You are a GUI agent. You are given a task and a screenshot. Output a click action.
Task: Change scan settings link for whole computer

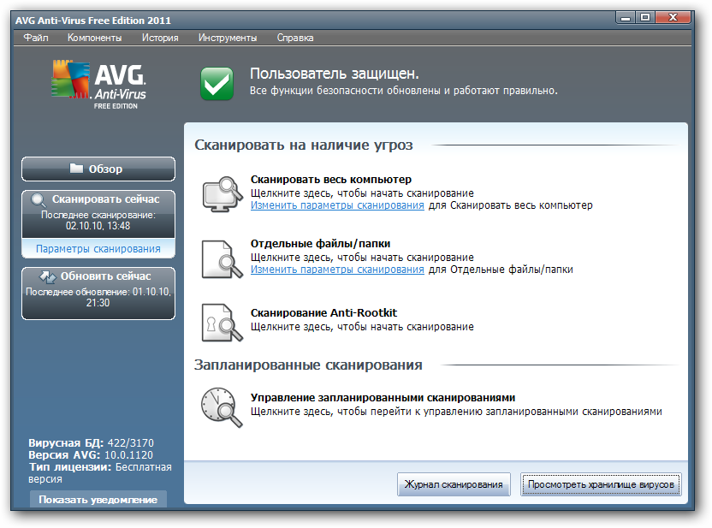coord(337,205)
